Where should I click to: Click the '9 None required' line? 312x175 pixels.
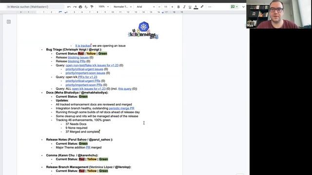point(77,128)
